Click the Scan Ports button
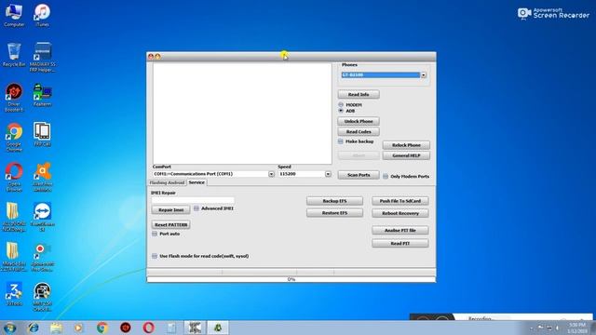The width and height of the screenshot is (596, 335). coord(359,175)
